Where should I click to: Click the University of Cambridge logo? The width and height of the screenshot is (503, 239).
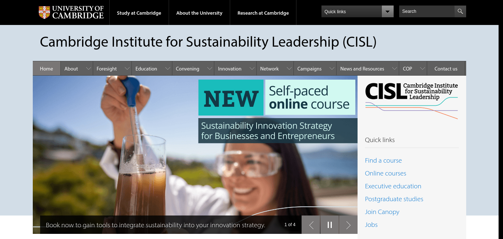coord(71,12)
